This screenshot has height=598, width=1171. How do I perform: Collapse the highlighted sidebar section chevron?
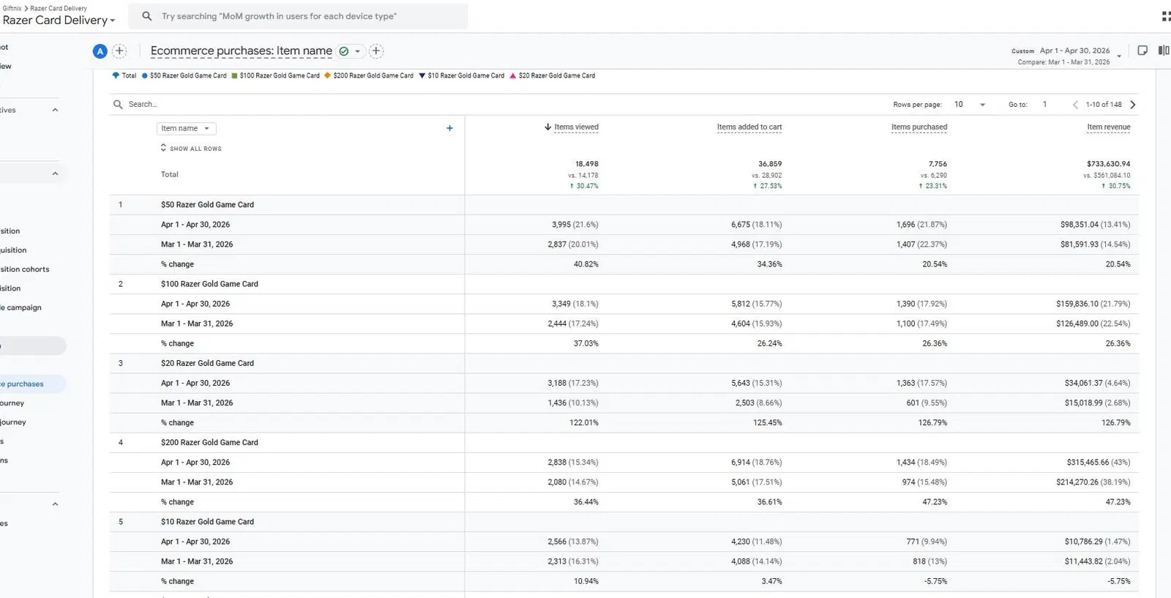55,173
